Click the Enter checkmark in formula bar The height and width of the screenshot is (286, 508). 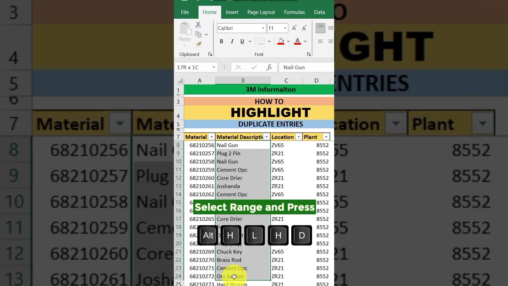(254, 68)
